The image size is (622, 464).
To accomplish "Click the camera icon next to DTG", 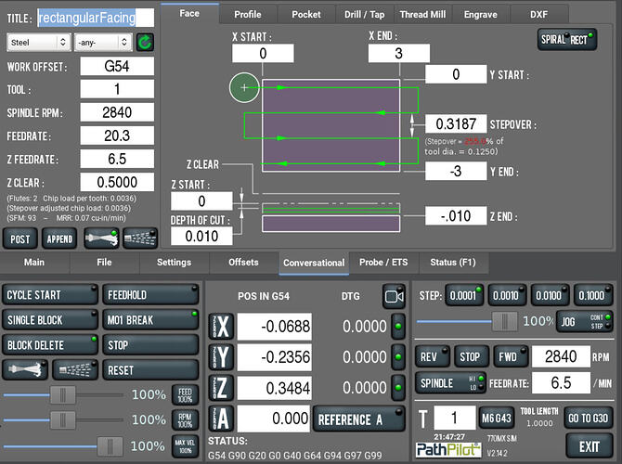I will 394,296.
